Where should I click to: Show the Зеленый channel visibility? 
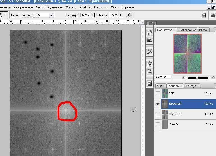pos(158,114)
